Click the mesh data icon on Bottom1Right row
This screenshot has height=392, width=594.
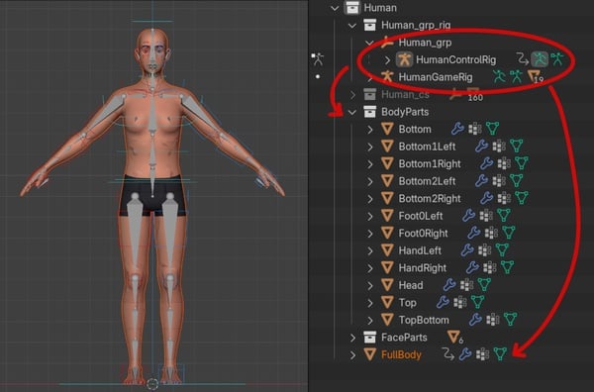522,163
